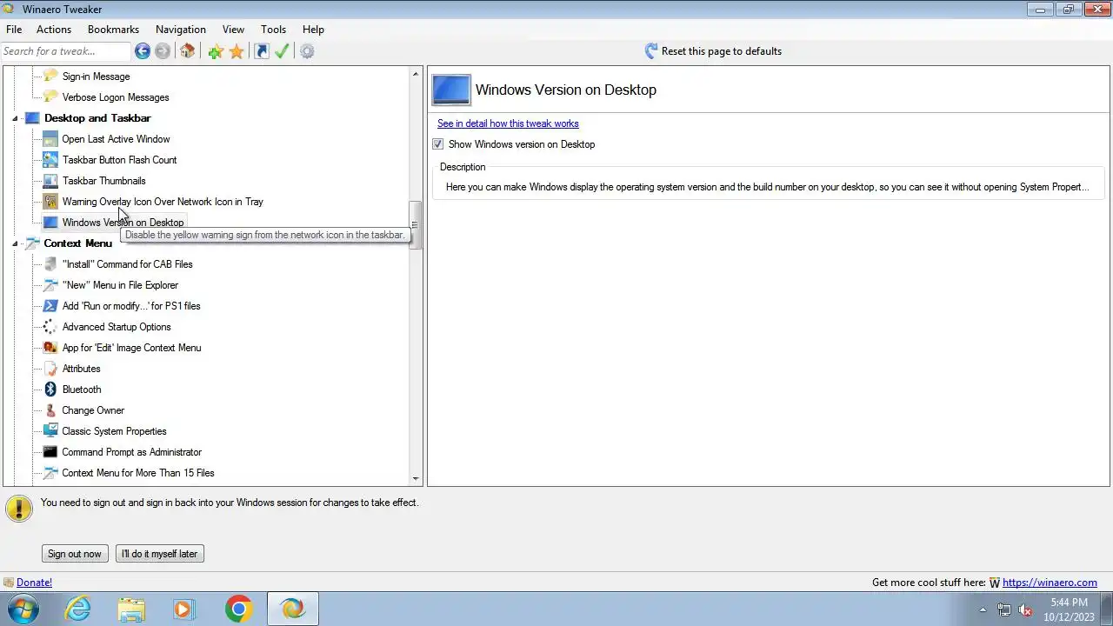
Task: Open the Navigation menu
Action: (x=181, y=30)
